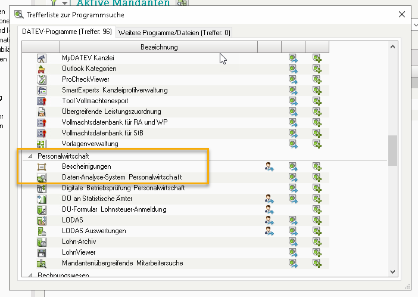Switch to the DATEV-Programme tab

click(x=67, y=32)
